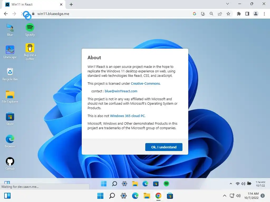Open the Blue desktop icon
This screenshot has height=202, width=270.
click(x=10, y=30)
